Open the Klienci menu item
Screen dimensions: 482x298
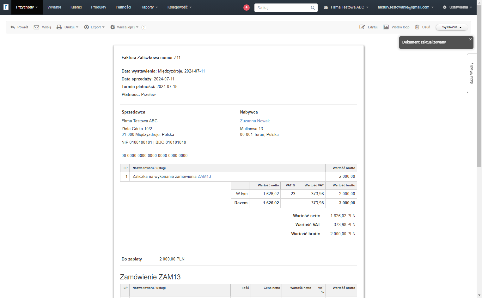pyautogui.click(x=76, y=7)
